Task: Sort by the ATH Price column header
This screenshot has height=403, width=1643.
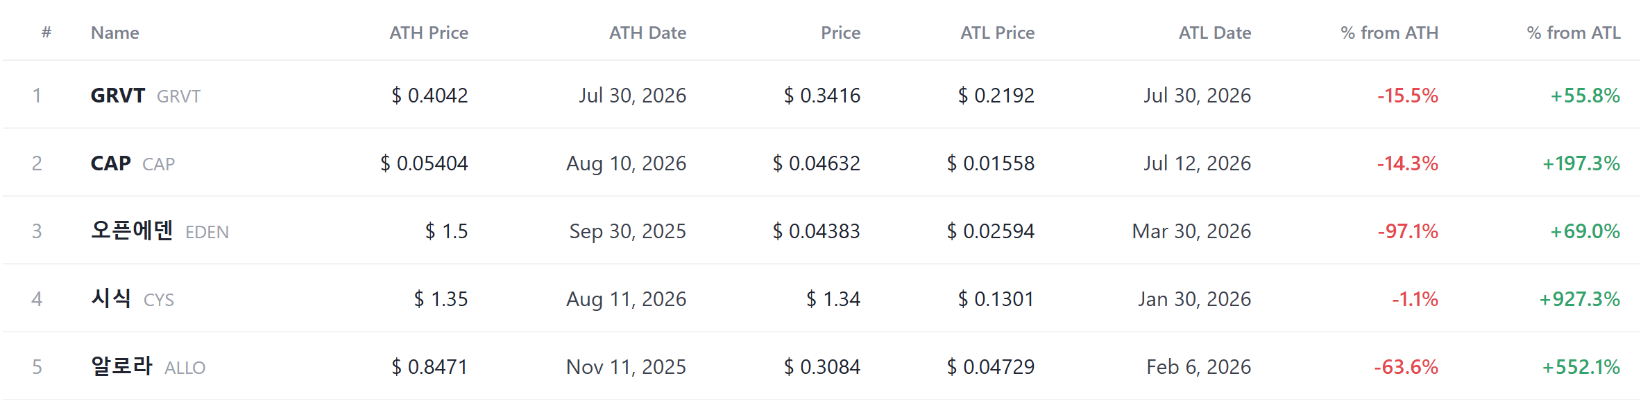Action: [429, 33]
